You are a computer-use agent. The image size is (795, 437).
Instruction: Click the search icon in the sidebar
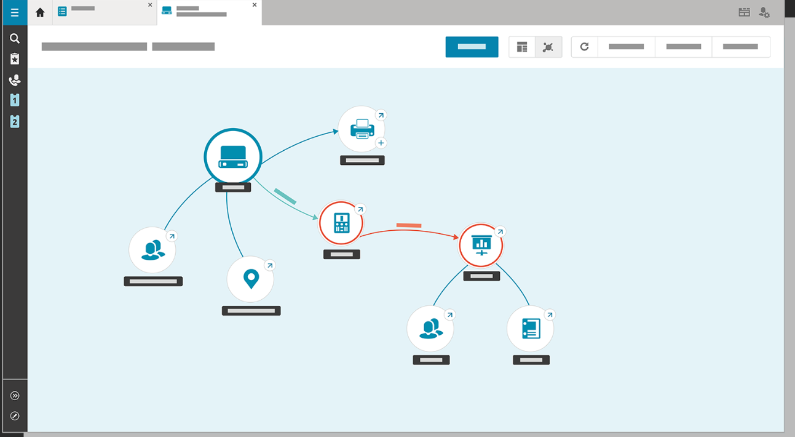coord(15,38)
